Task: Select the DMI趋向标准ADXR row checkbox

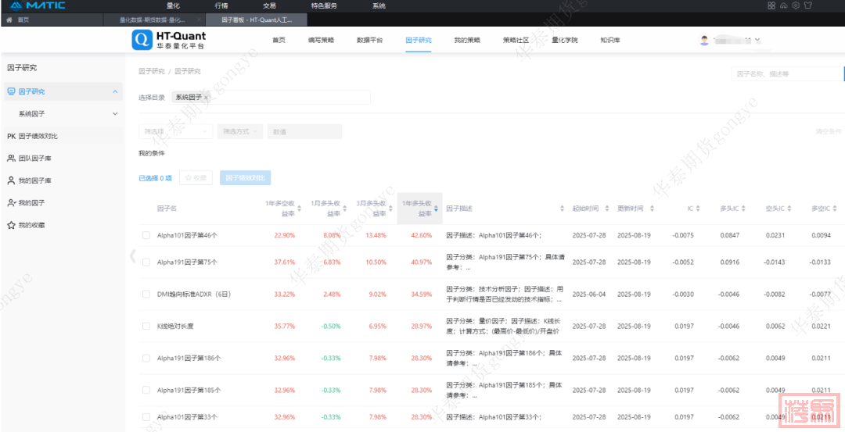Action: pyautogui.click(x=146, y=295)
